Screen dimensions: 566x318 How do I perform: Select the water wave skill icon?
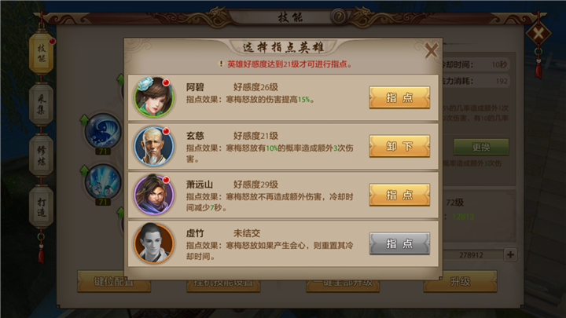103,131
